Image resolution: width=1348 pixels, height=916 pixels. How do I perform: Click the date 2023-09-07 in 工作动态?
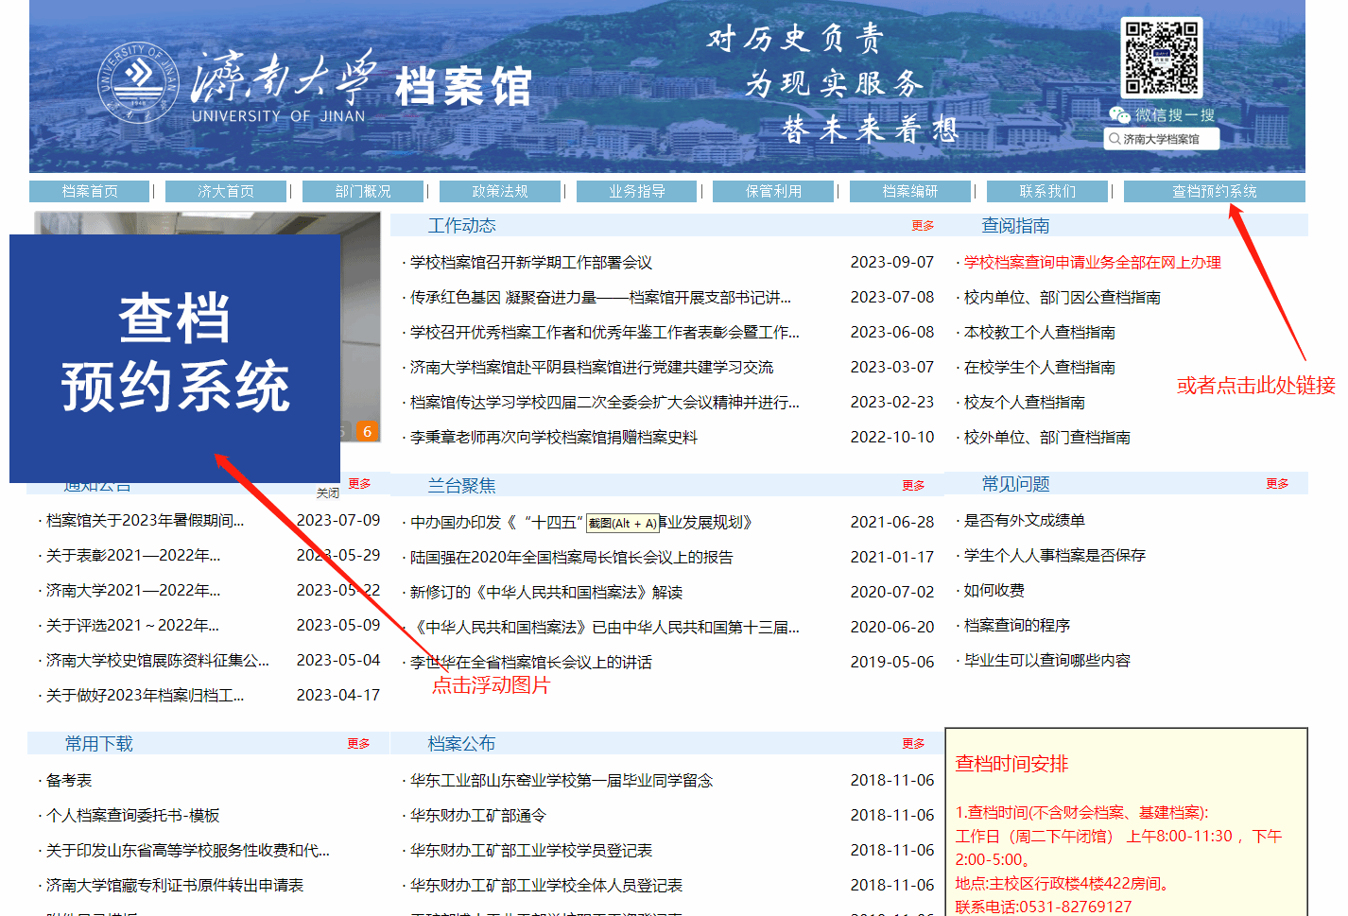(891, 262)
